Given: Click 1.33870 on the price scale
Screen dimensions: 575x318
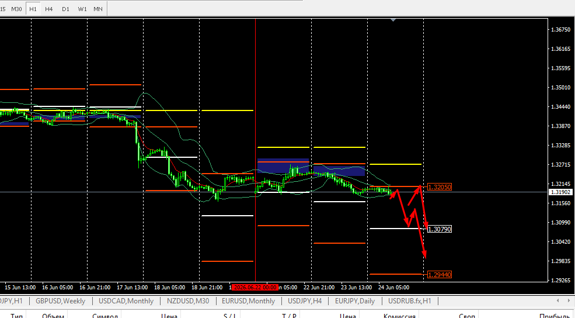Looking at the screenshot, I should tap(561, 126).
